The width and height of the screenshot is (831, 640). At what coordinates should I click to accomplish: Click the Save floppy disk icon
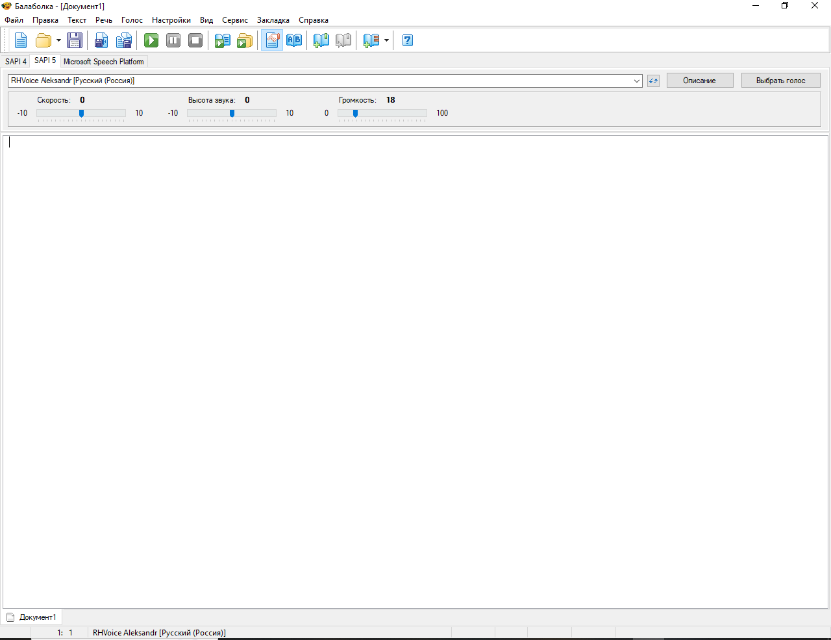pos(75,40)
